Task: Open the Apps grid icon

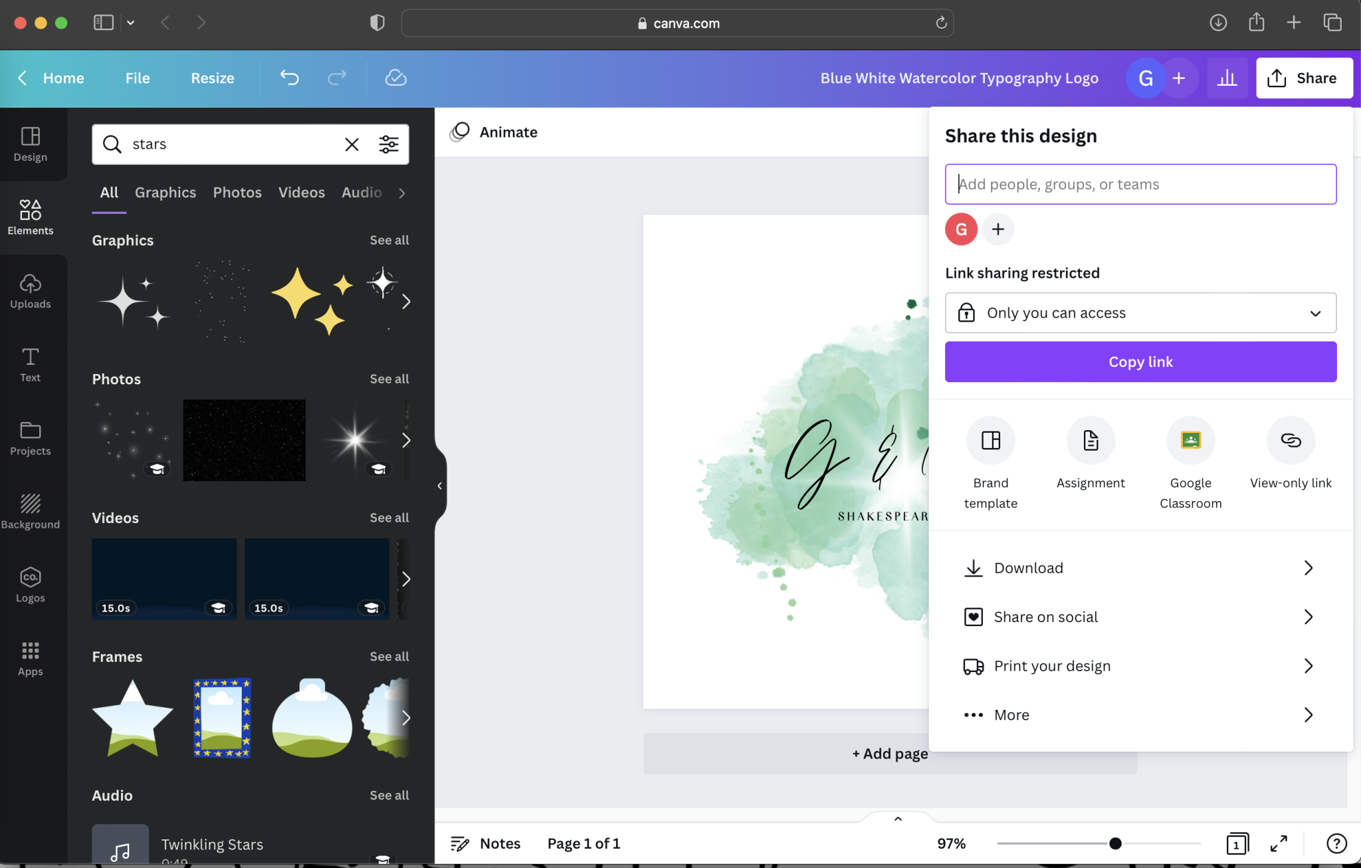Action: [x=30, y=658]
